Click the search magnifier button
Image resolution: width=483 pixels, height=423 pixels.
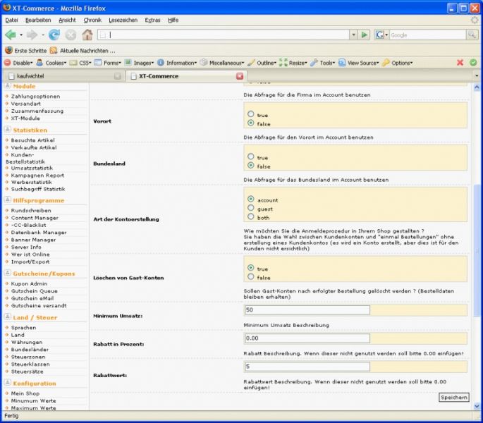click(472, 35)
